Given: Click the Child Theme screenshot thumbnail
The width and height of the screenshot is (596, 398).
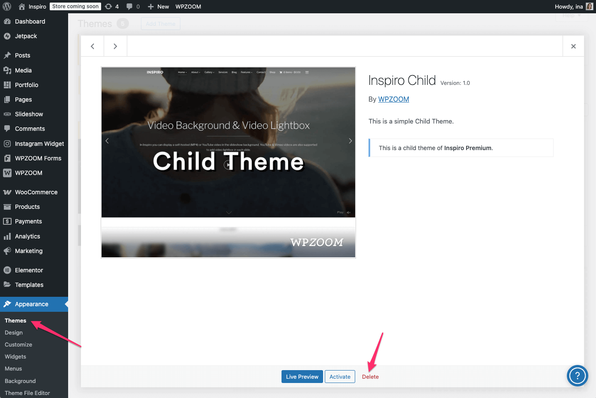Looking at the screenshot, I should (228, 162).
